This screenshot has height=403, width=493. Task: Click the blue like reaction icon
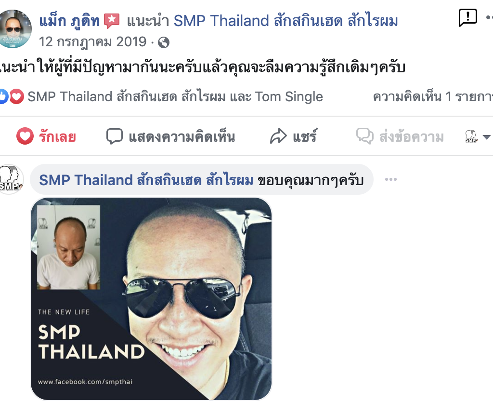2,96
